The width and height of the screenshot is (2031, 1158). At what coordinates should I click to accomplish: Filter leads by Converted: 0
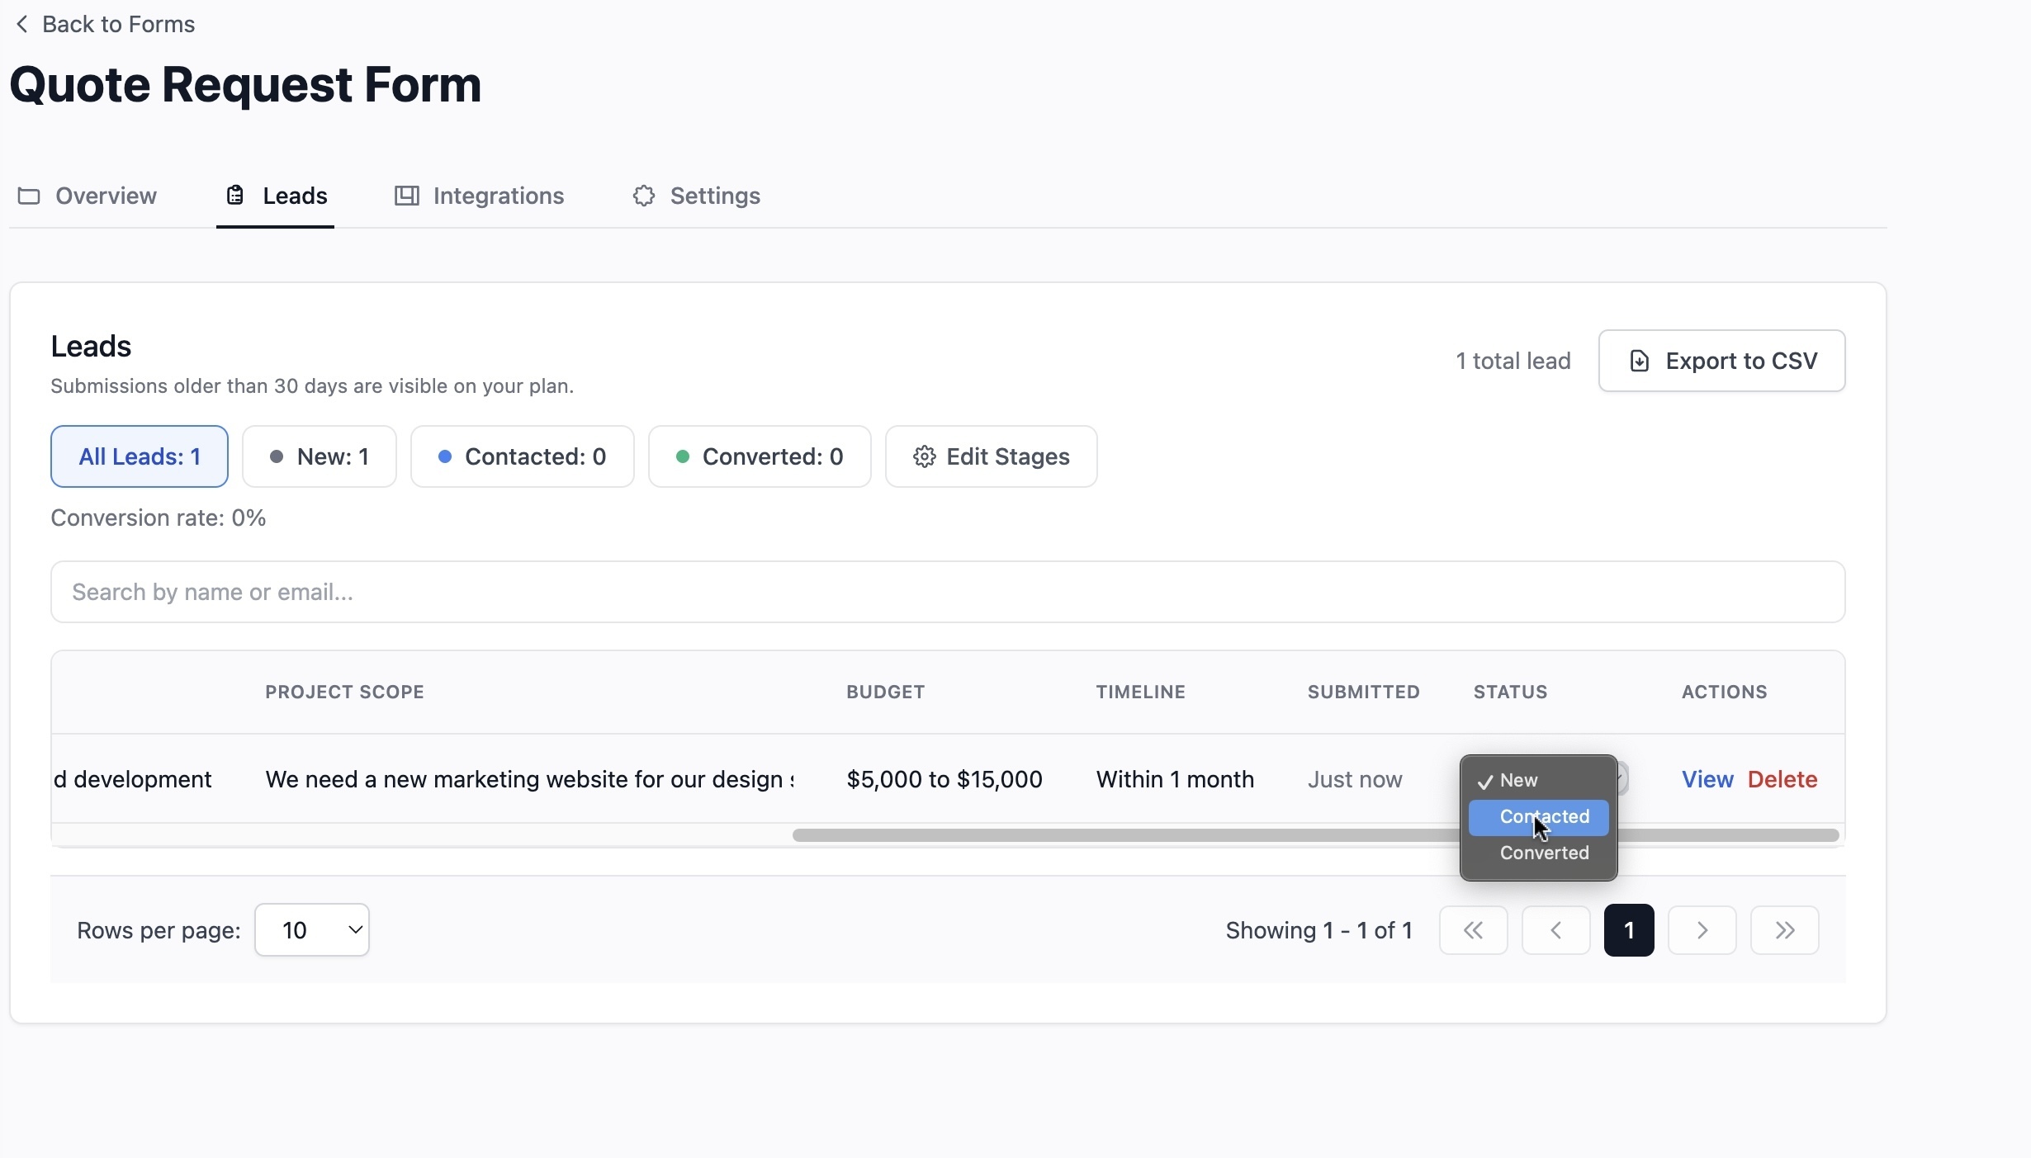[760, 456]
